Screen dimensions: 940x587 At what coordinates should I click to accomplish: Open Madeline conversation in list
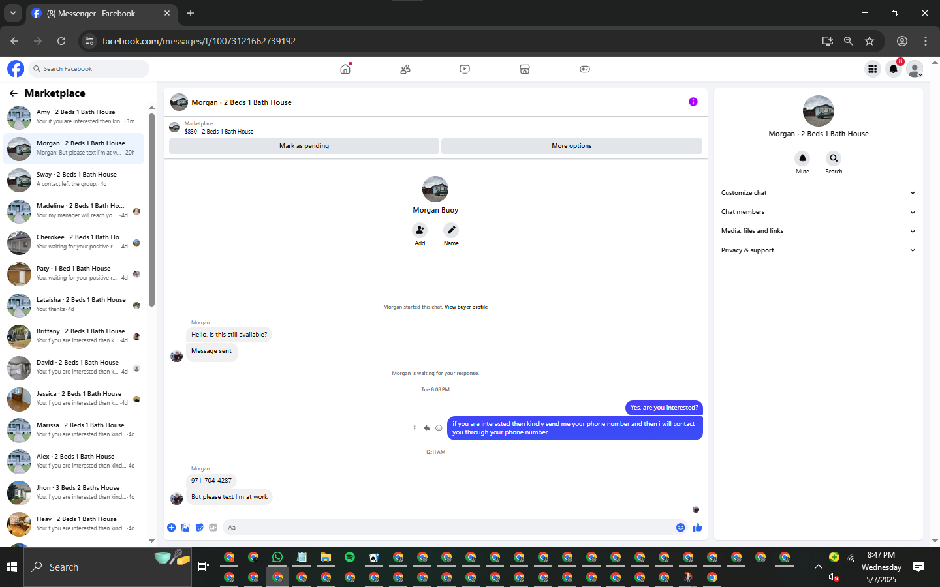(x=73, y=211)
